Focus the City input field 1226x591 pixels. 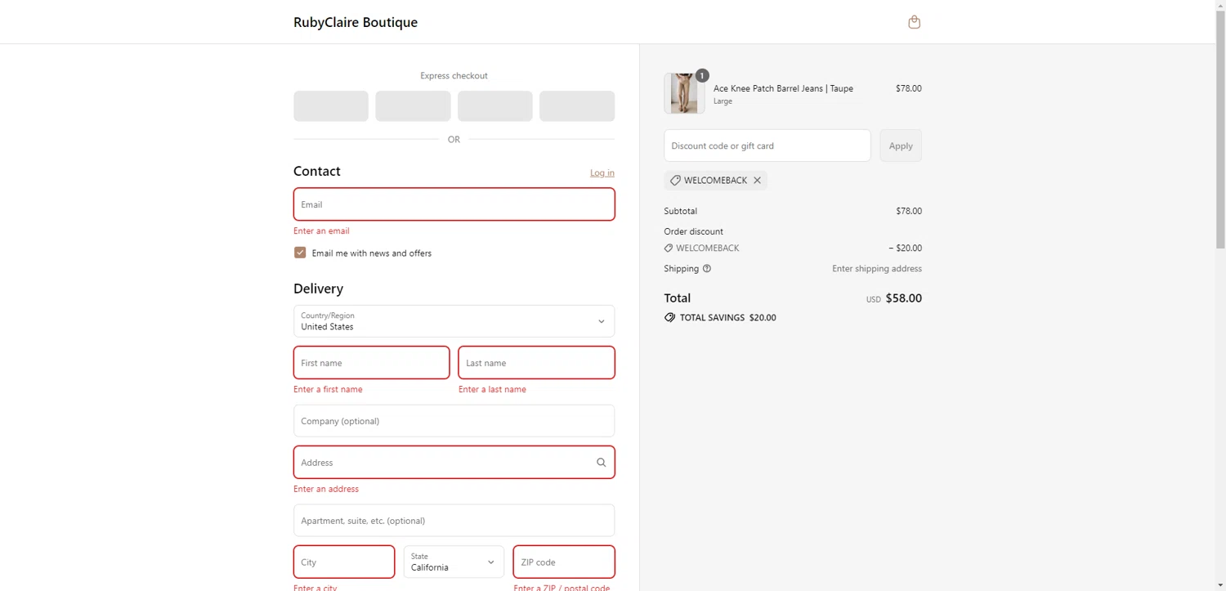pyautogui.click(x=344, y=562)
